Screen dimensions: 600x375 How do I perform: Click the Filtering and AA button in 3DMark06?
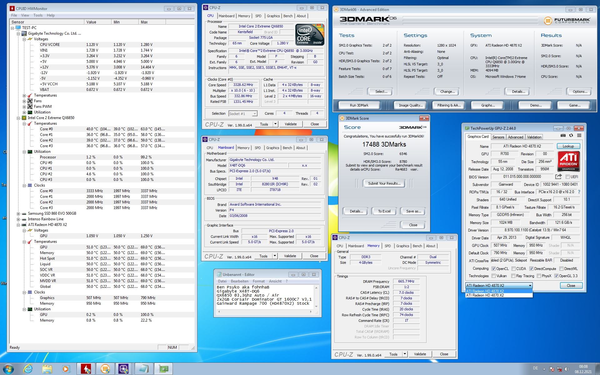point(448,105)
